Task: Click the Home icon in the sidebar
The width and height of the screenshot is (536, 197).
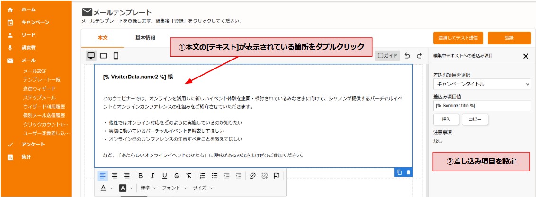Action: click(x=10, y=9)
